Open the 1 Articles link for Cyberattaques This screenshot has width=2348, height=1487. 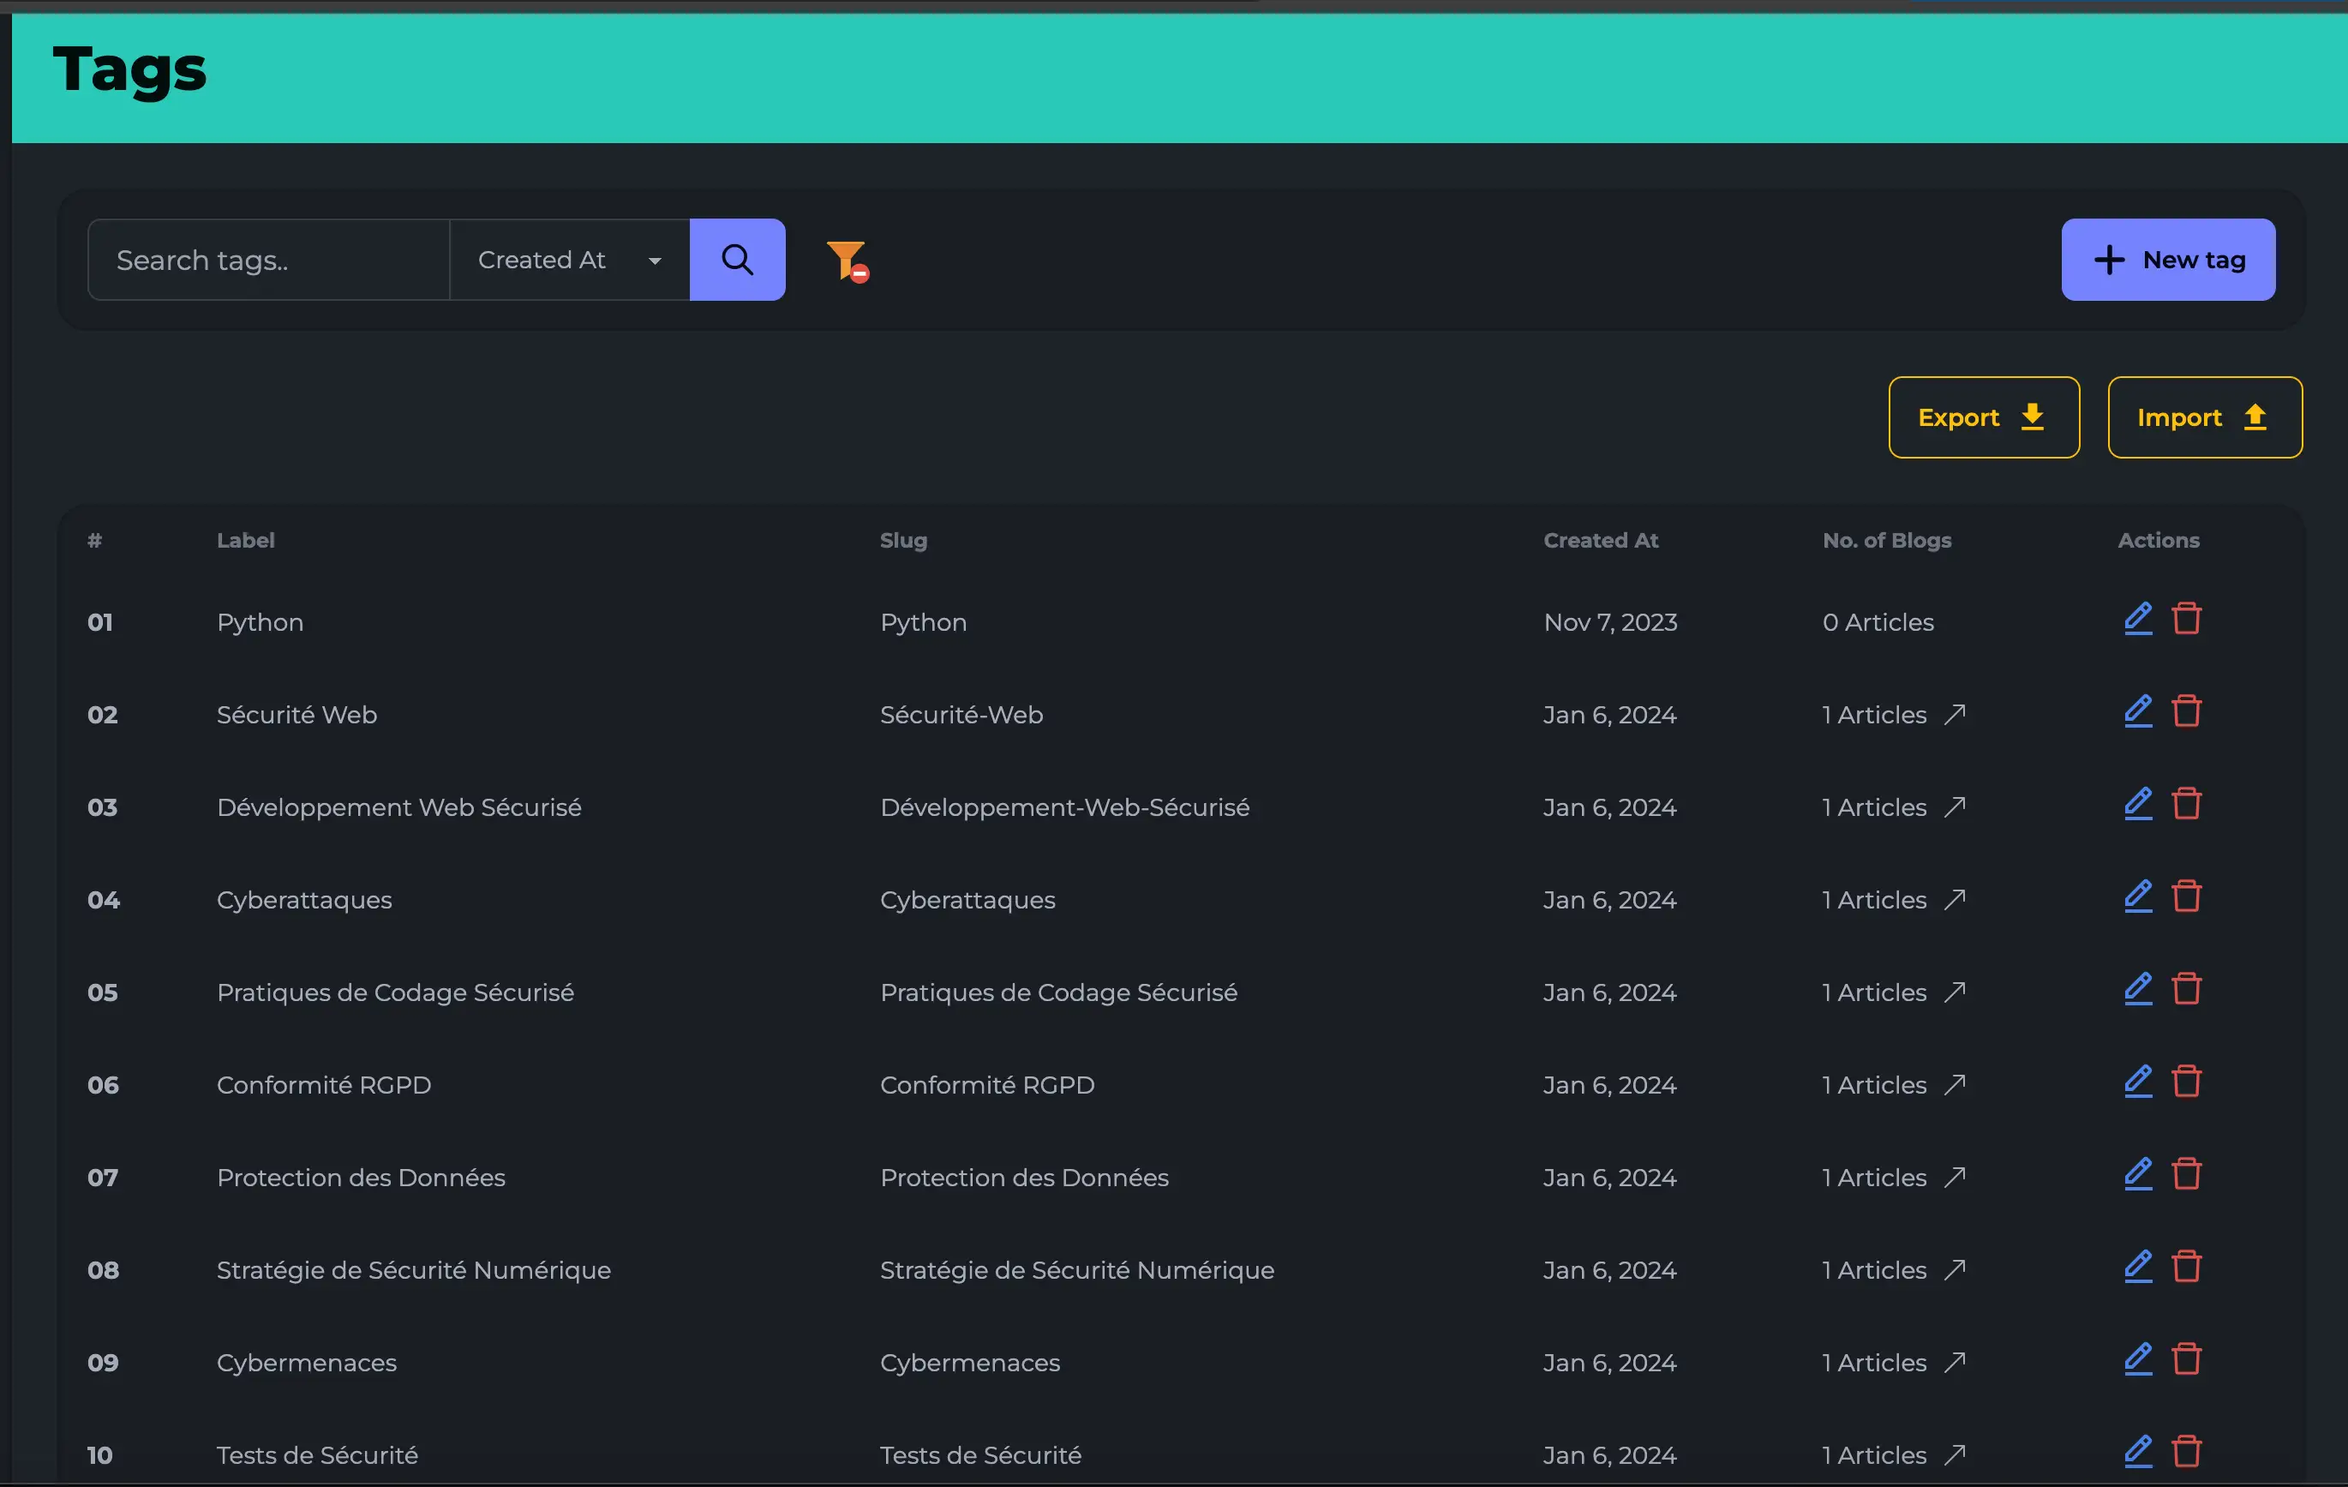point(1874,900)
